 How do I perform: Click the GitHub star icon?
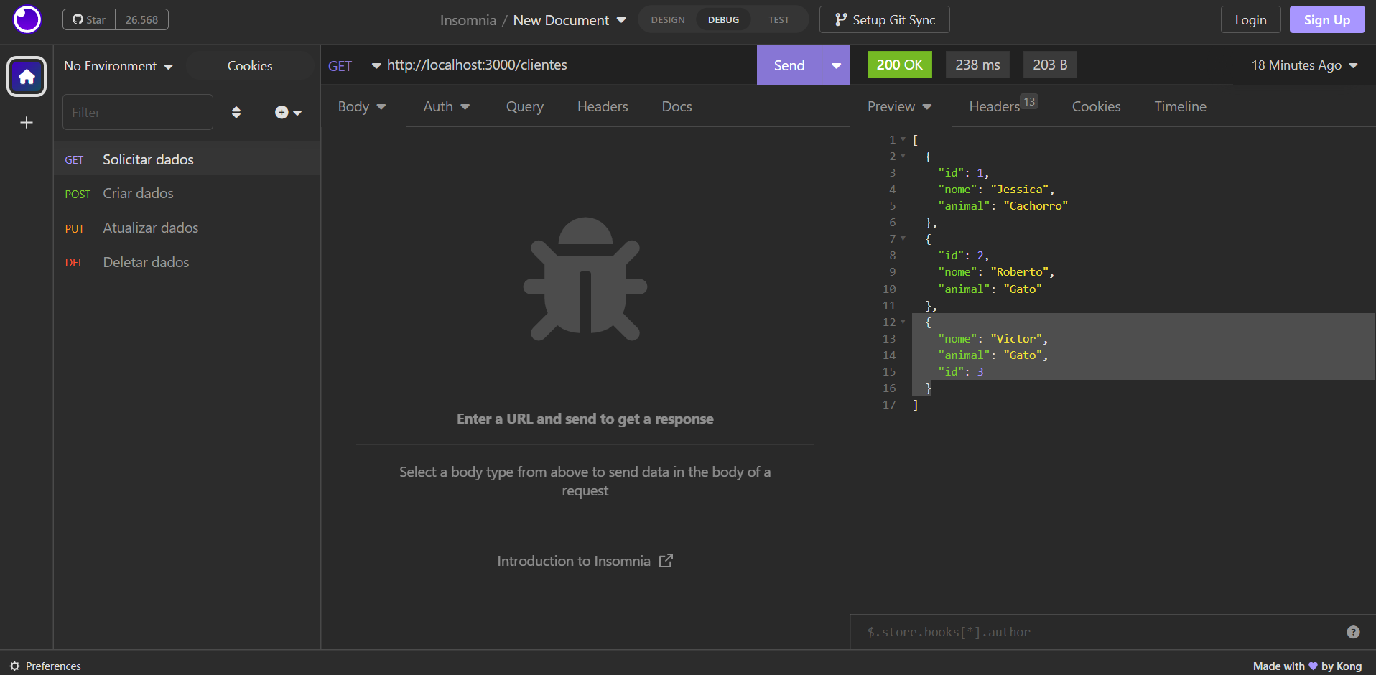coord(76,19)
